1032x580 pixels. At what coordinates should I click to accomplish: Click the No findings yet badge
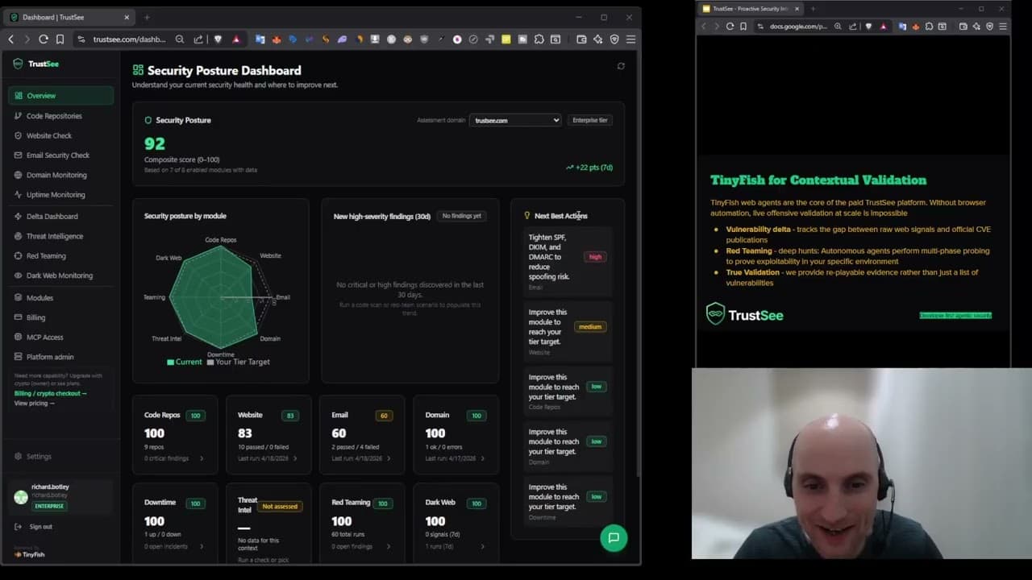click(x=462, y=216)
